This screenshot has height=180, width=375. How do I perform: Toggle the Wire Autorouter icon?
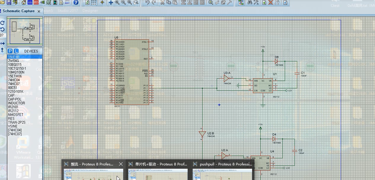(241, 2)
